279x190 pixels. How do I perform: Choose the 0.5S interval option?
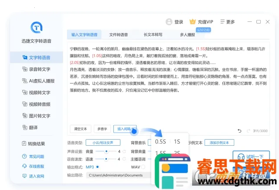[x=160, y=142]
